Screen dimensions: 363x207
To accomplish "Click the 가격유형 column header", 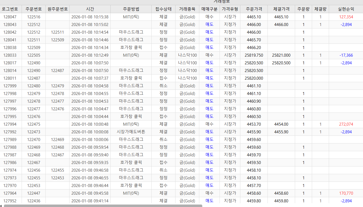I will pos(230,9).
